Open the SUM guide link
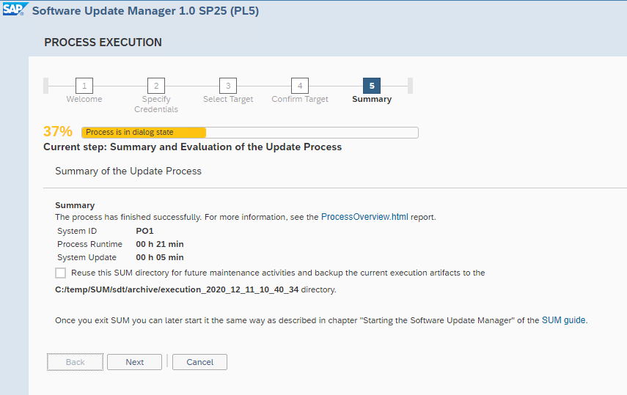The image size is (627, 395). pos(563,320)
